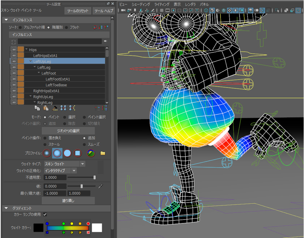This screenshot has height=238, width=304.
Task: Select the Gaussian brush profile
Action: tap(47, 153)
